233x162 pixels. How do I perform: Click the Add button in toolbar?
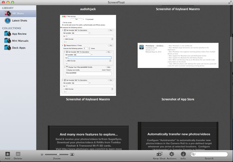point(8,156)
